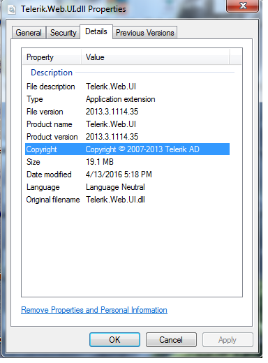Click the 19.1 MB size value

pyautogui.click(x=100, y=162)
